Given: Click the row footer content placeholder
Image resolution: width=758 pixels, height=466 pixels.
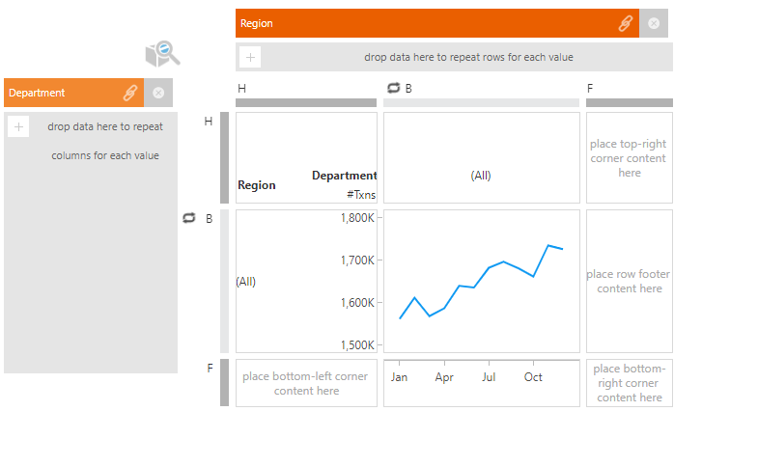Looking at the screenshot, I should pos(629,281).
